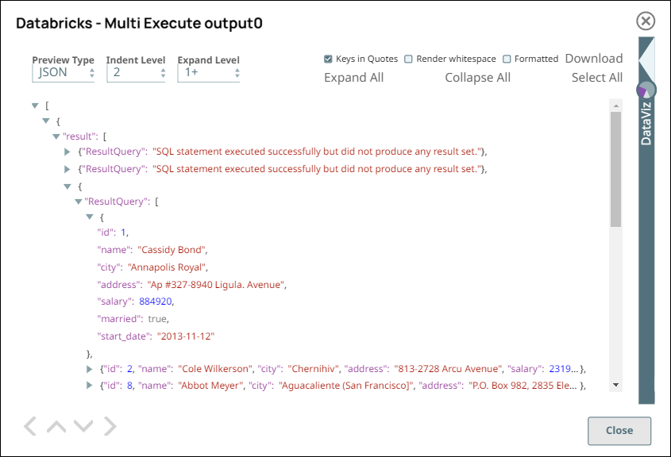671x457 pixels.
Task: Open the Preview Type JSON dropdown
Action: (64, 73)
